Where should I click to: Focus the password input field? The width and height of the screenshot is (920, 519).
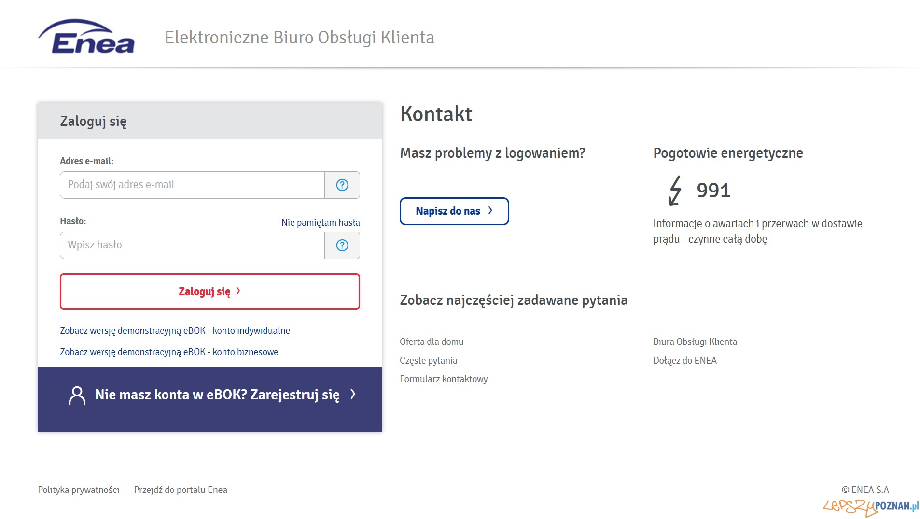[x=192, y=245]
